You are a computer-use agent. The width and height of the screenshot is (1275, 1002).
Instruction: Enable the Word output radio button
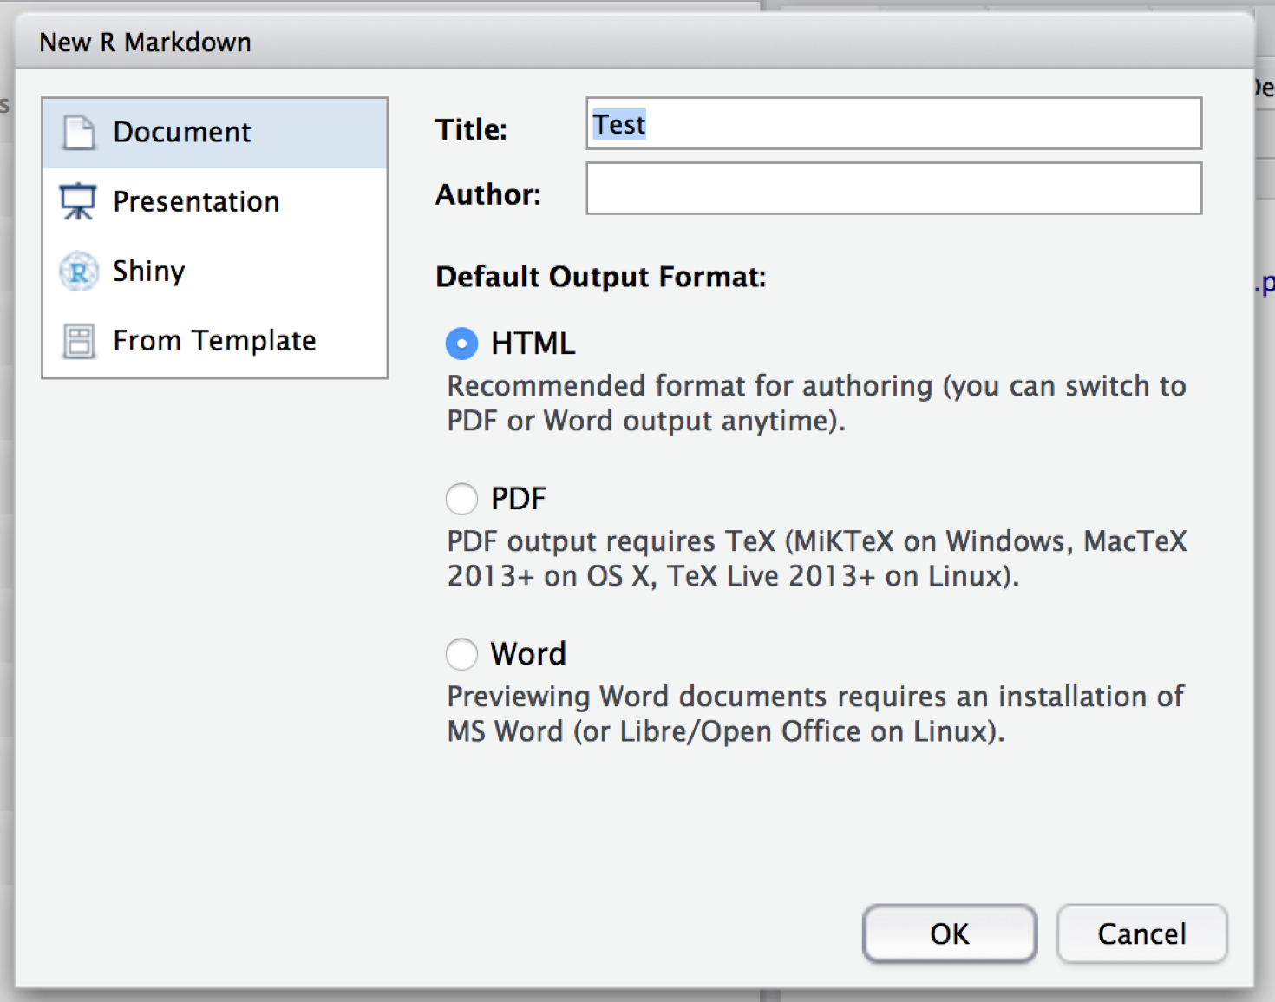point(461,654)
